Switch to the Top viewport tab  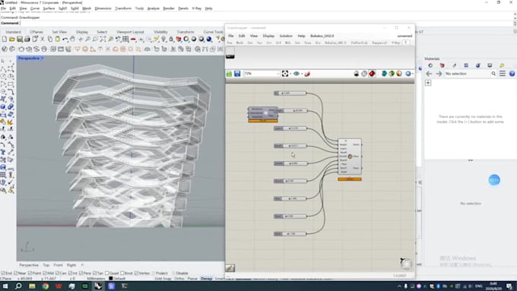46,265
